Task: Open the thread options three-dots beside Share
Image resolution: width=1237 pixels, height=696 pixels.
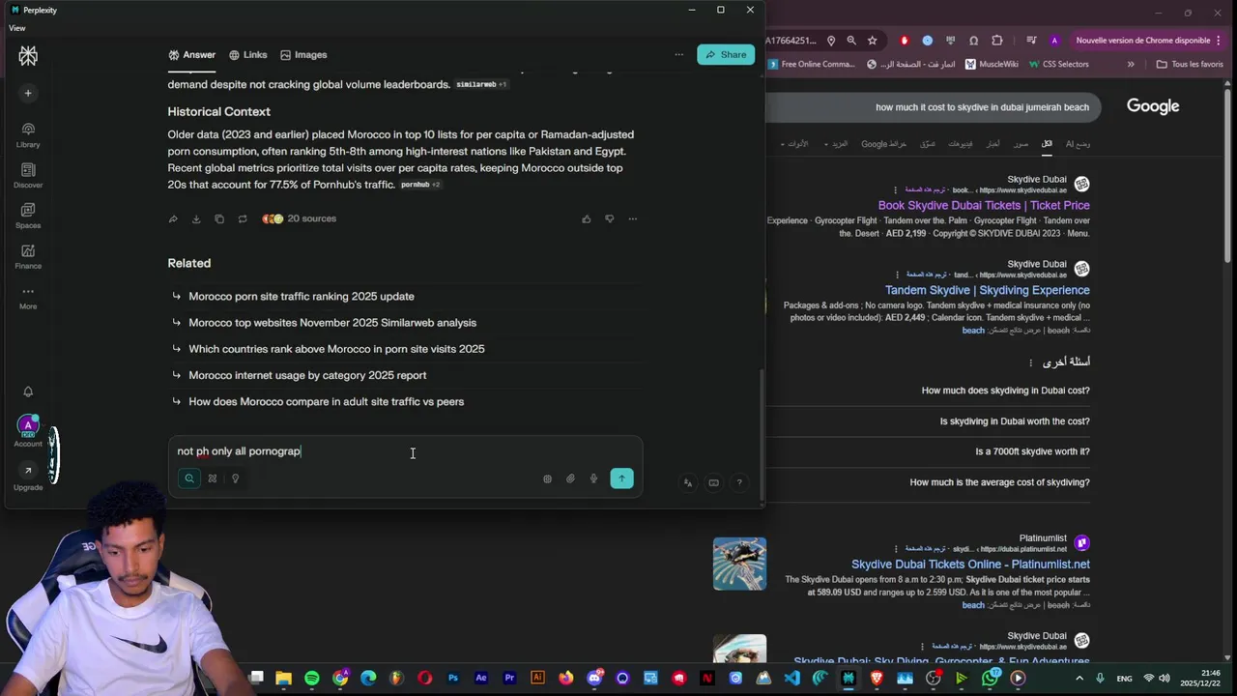Action: pyautogui.click(x=678, y=55)
